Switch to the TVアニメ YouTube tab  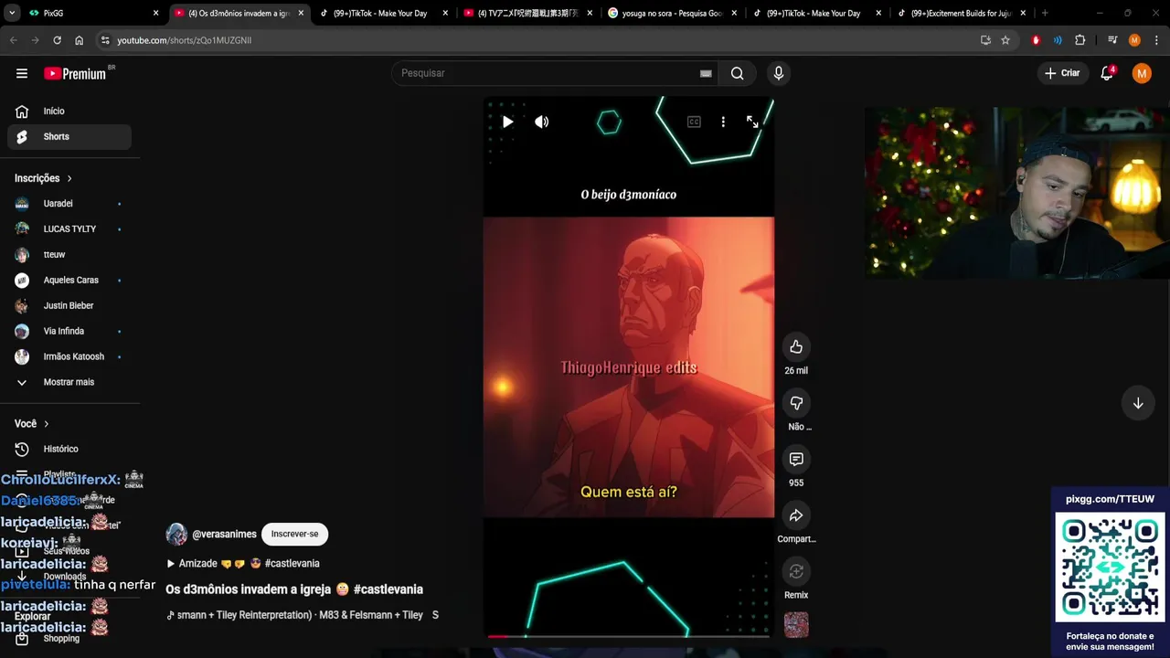(x=528, y=13)
